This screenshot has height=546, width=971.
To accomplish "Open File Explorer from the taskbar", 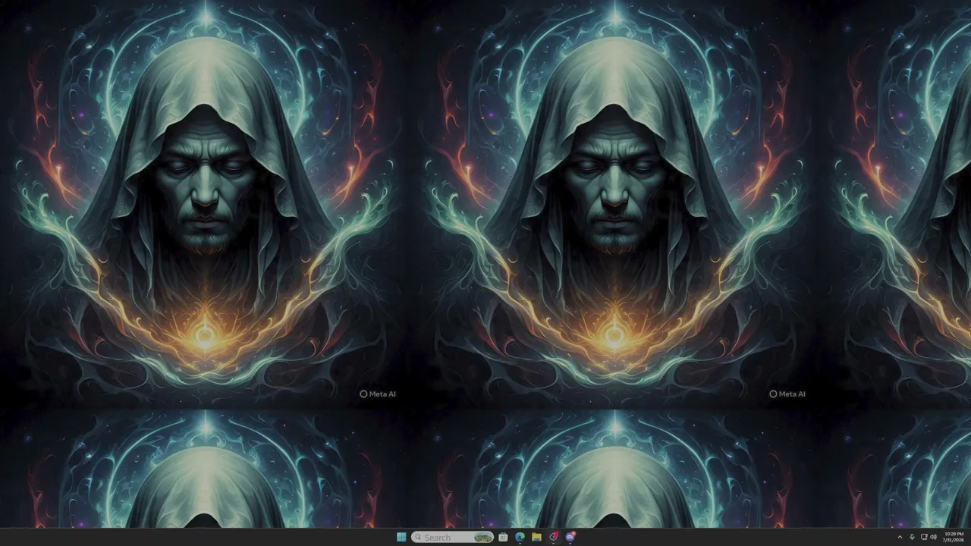I will (536, 537).
